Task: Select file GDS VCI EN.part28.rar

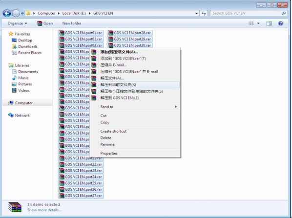Action: pos(130,33)
